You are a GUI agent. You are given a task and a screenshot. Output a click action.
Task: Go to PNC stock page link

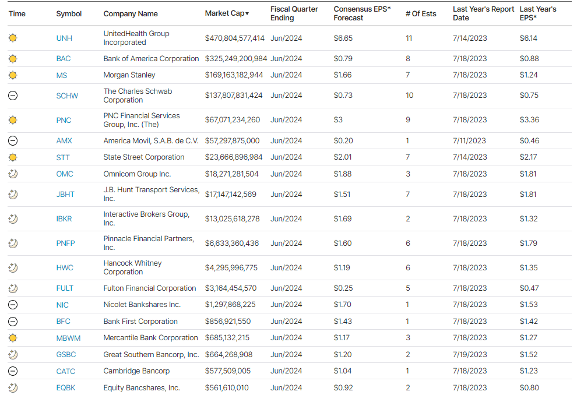tap(64, 120)
